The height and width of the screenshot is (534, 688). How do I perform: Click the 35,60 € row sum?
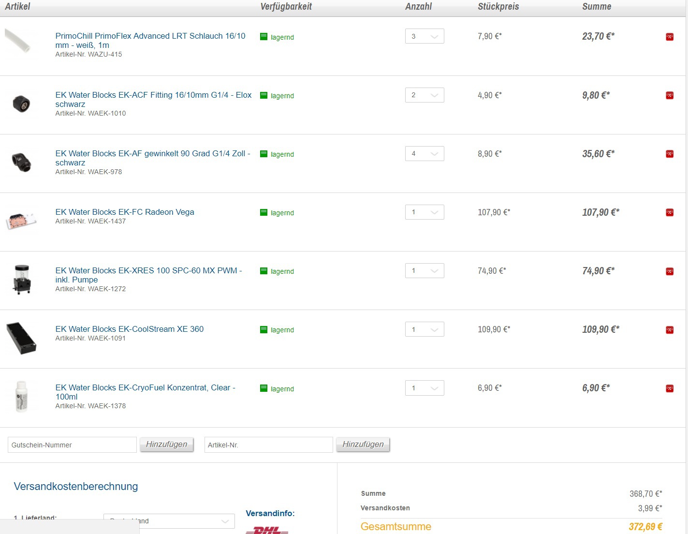coord(599,154)
